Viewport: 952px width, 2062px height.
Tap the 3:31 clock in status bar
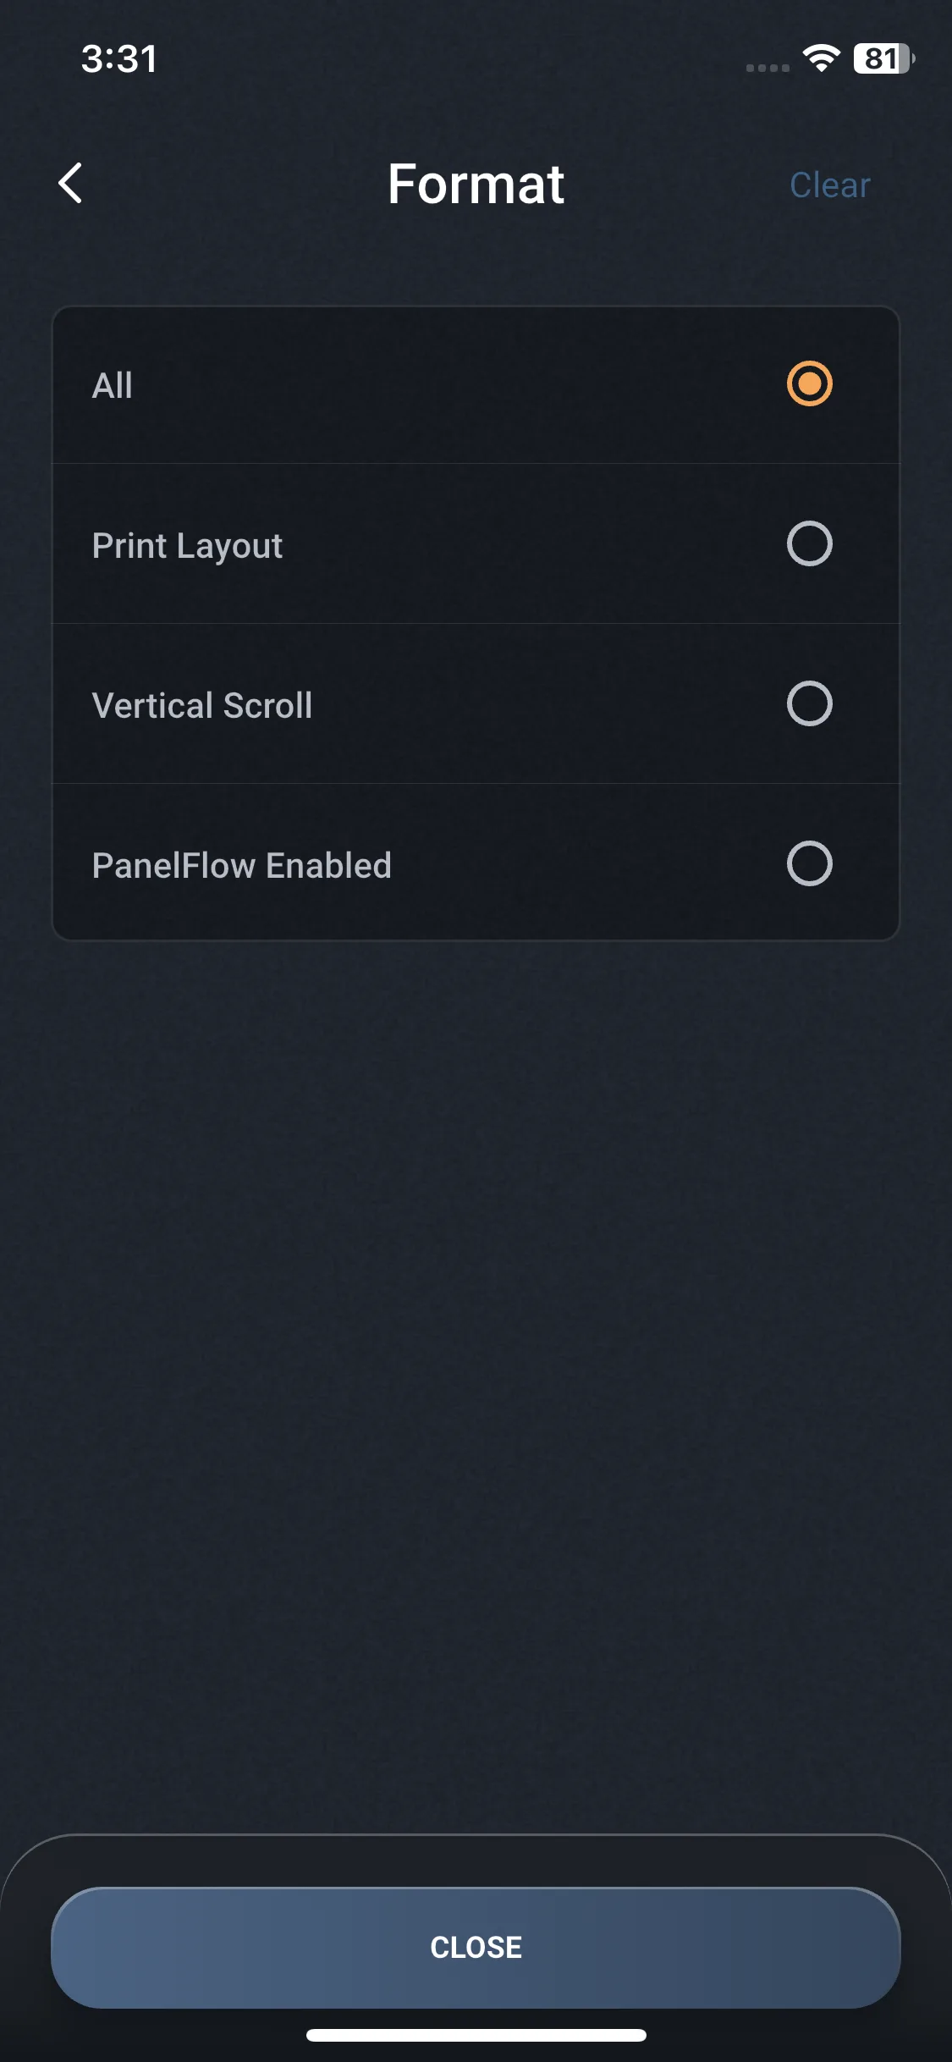[119, 59]
